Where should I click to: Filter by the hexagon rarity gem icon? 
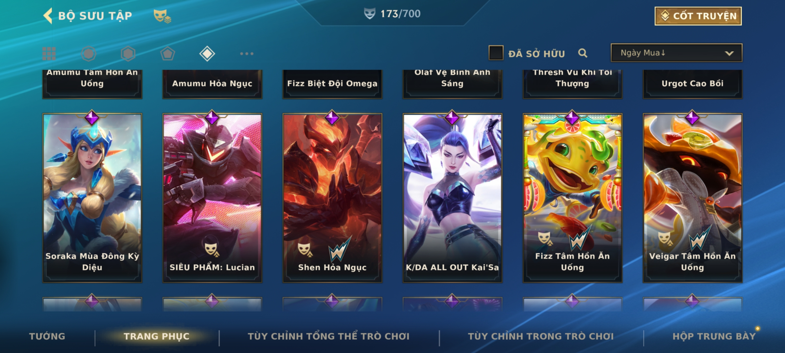coord(128,54)
